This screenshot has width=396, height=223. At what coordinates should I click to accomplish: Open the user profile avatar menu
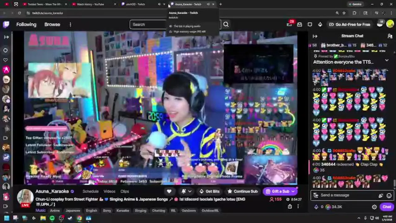[390, 24]
